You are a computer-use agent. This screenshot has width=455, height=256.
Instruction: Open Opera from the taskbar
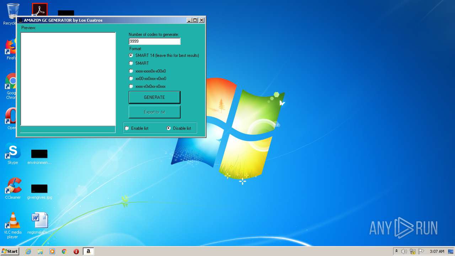[x=76, y=251]
